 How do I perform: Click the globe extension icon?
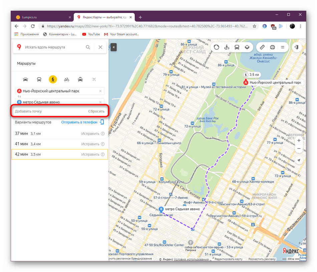264,26
